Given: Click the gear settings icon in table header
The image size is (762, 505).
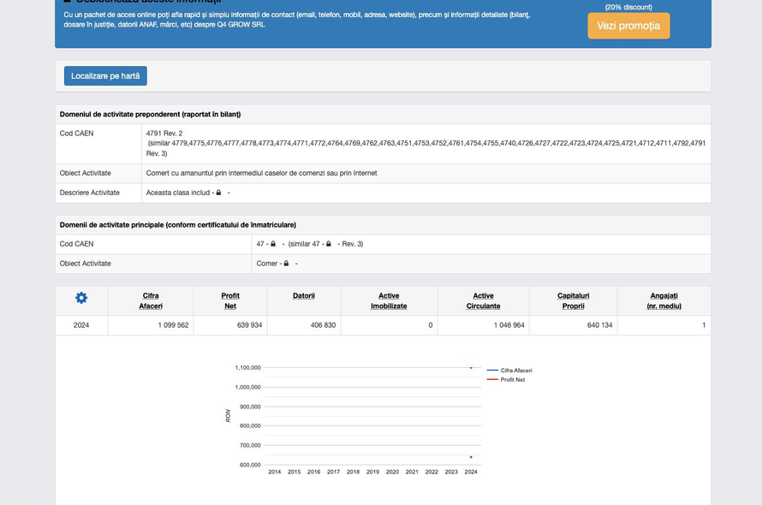Looking at the screenshot, I should [81, 298].
